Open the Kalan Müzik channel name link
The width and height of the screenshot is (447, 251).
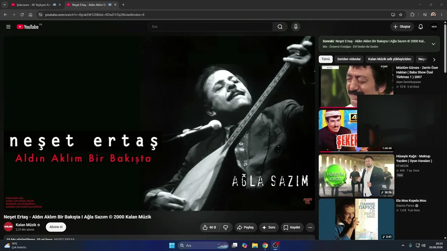pos(26,225)
